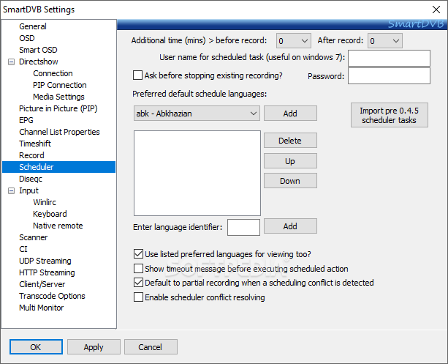The image size is (448, 364).
Task: Select Channel List Properties
Action: (x=59, y=132)
